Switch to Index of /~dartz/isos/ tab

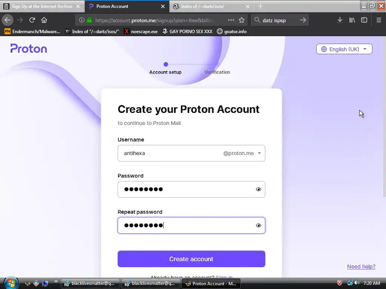[x=212, y=6]
